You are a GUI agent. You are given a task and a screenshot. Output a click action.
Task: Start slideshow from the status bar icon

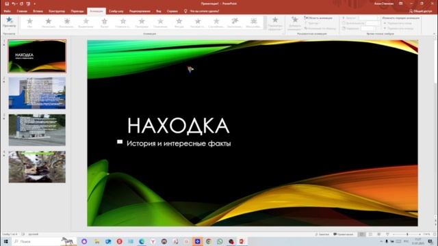(387, 234)
